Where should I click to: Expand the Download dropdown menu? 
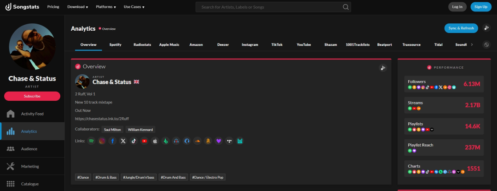(78, 7)
